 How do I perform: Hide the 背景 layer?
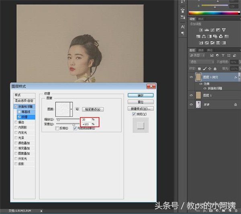[x=191, y=104]
